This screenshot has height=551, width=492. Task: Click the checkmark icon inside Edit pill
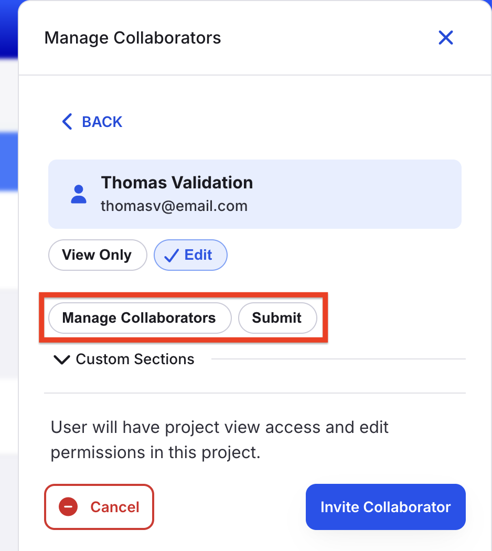tap(172, 256)
